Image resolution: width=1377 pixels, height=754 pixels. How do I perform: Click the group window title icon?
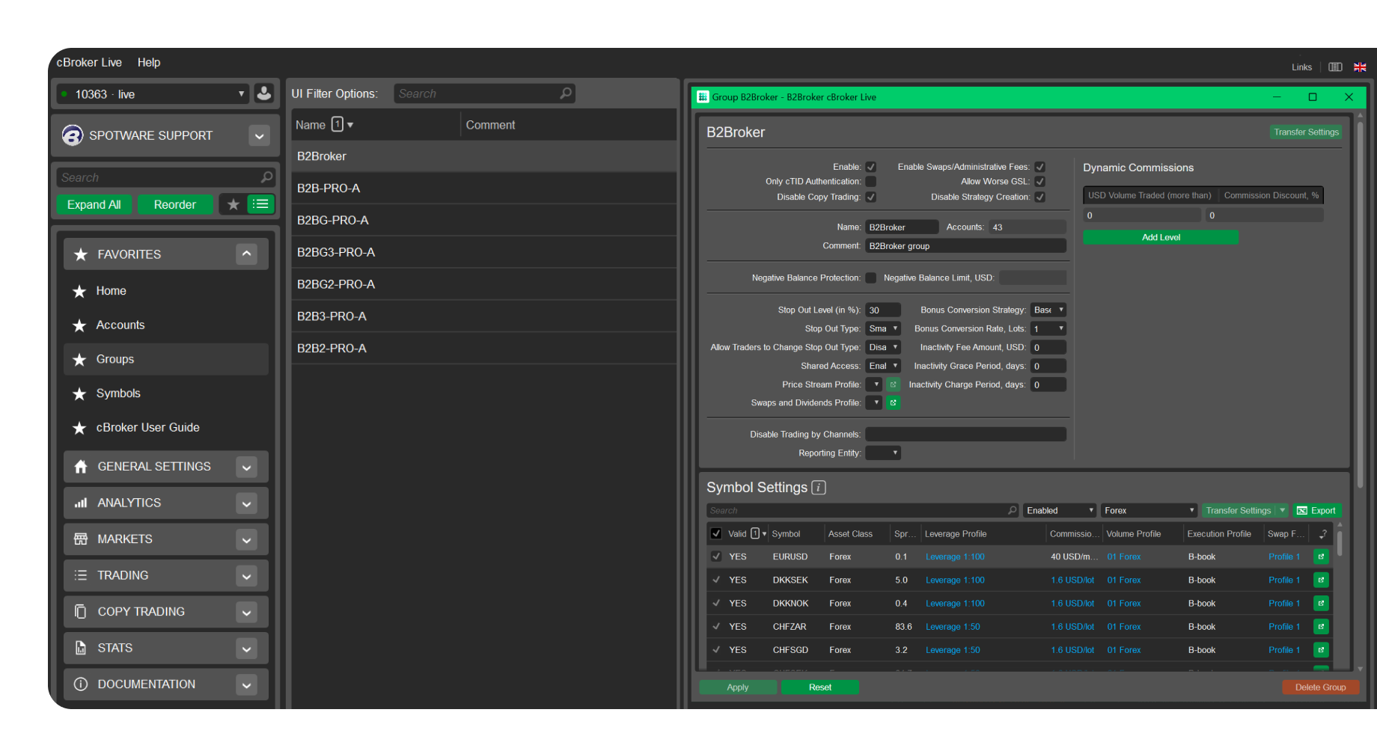(703, 97)
